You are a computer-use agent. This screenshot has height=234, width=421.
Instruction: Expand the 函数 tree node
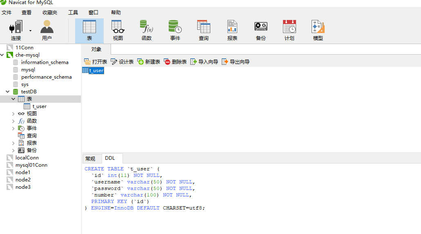[13, 121]
